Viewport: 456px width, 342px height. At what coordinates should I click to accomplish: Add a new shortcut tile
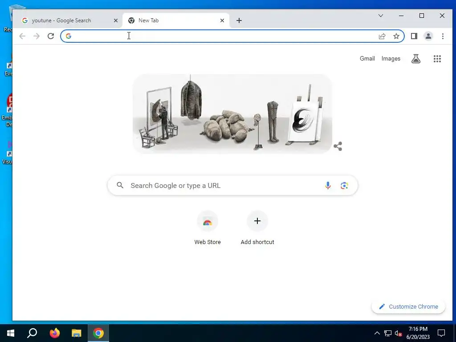click(257, 228)
